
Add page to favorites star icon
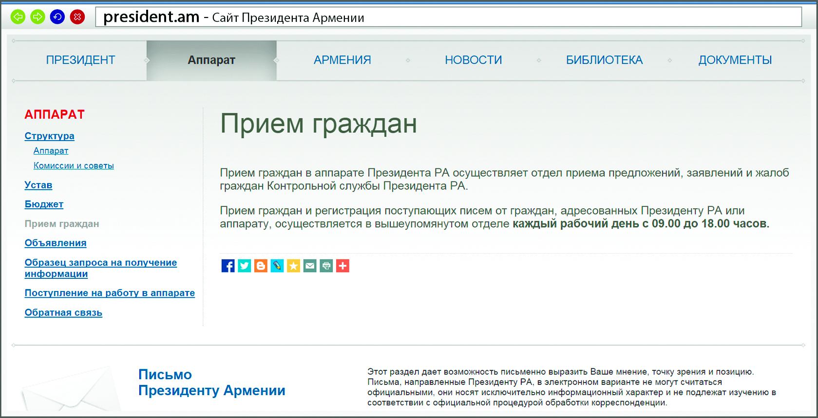pyautogui.click(x=293, y=266)
